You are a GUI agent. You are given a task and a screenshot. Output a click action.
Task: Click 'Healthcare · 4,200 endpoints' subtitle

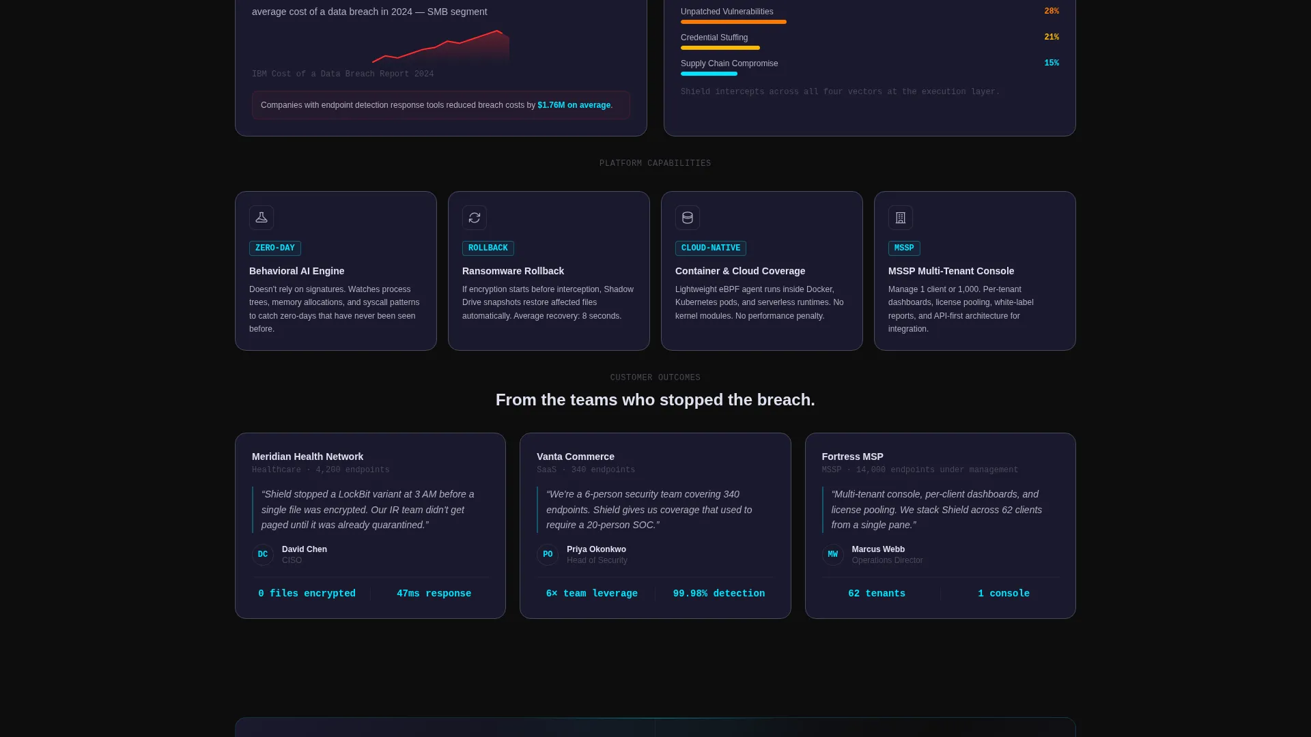[x=321, y=470]
